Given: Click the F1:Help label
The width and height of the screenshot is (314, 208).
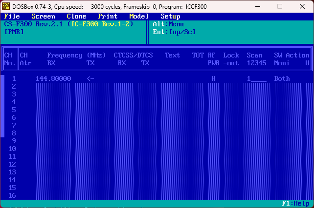Looking at the screenshot, I should (295, 204).
